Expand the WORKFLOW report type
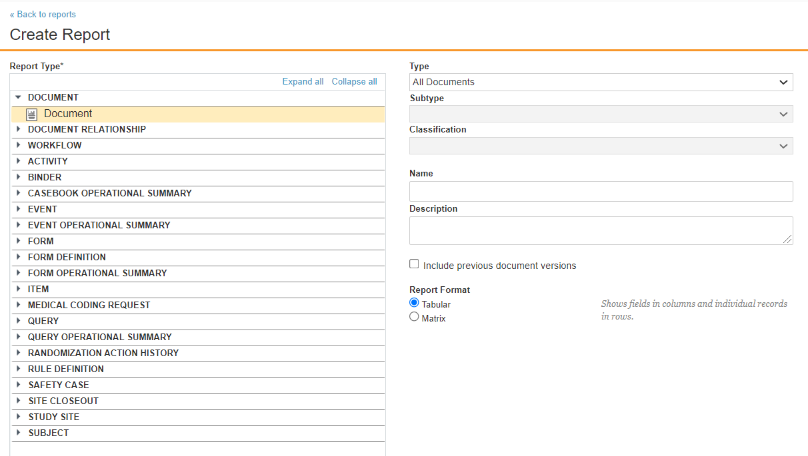This screenshot has width=808, height=456. click(19, 145)
